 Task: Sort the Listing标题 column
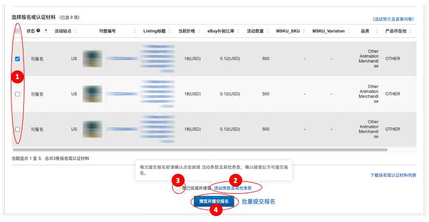point(169,31)
